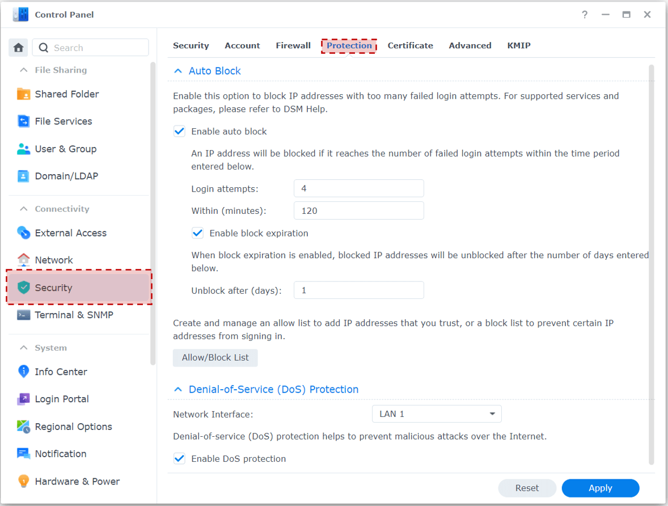The width and height of the screenshot is (668, 506).
Task: Open the Login Portal icon
Action: [x=23, y=399]
